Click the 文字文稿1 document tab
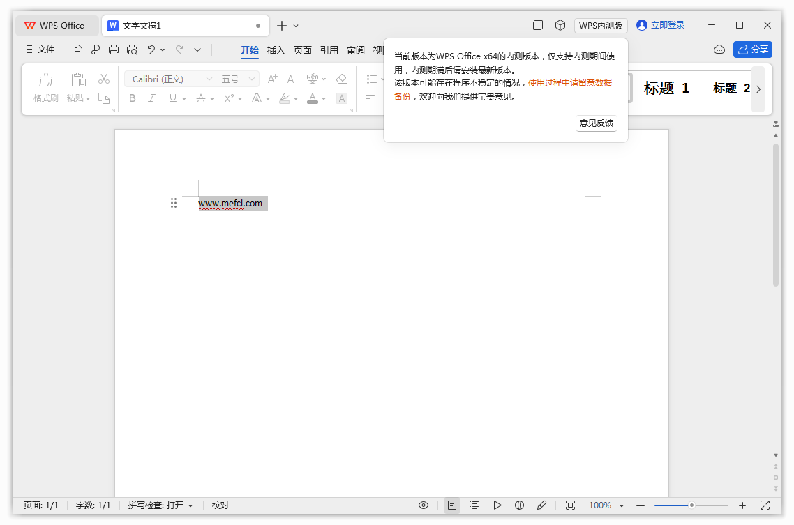This screenshot has height=525, width=794. 186,26
